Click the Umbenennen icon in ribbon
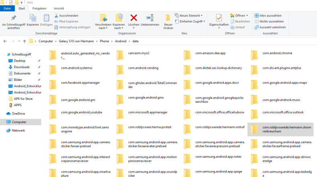Image resolution: width=317 pixels, height=177 pixels. (150, 18)
